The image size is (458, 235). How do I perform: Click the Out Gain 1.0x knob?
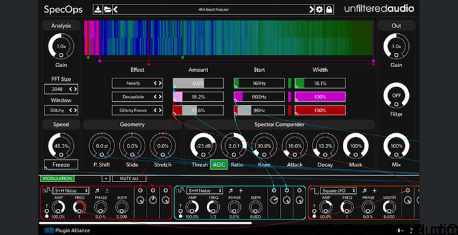[396, 46]
